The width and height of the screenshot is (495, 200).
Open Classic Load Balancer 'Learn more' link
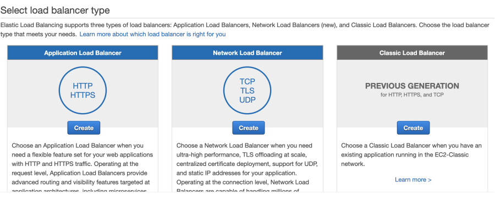pos(413,180)
